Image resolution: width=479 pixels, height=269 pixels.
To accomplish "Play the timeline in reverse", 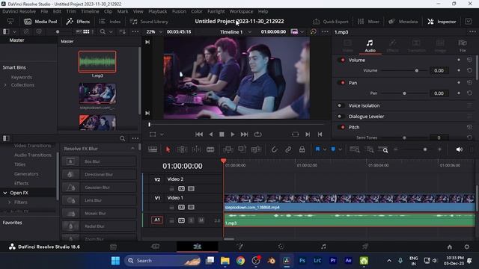I will coord(211,134).
